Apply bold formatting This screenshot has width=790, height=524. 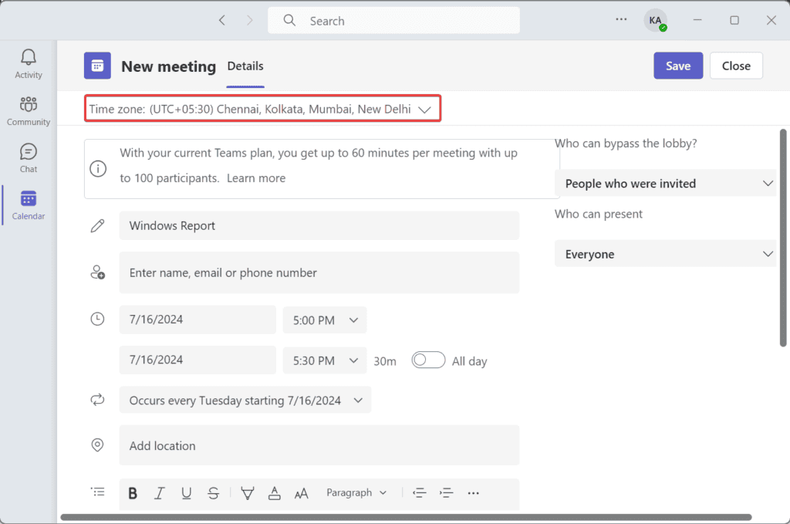click(x=133, y=493)
